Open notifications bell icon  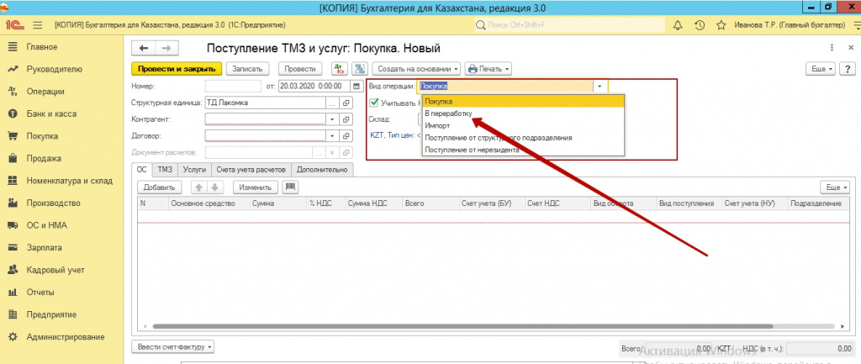click(678, 25)
